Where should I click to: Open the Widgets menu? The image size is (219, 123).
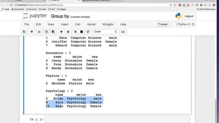click(x=108, y=24)
